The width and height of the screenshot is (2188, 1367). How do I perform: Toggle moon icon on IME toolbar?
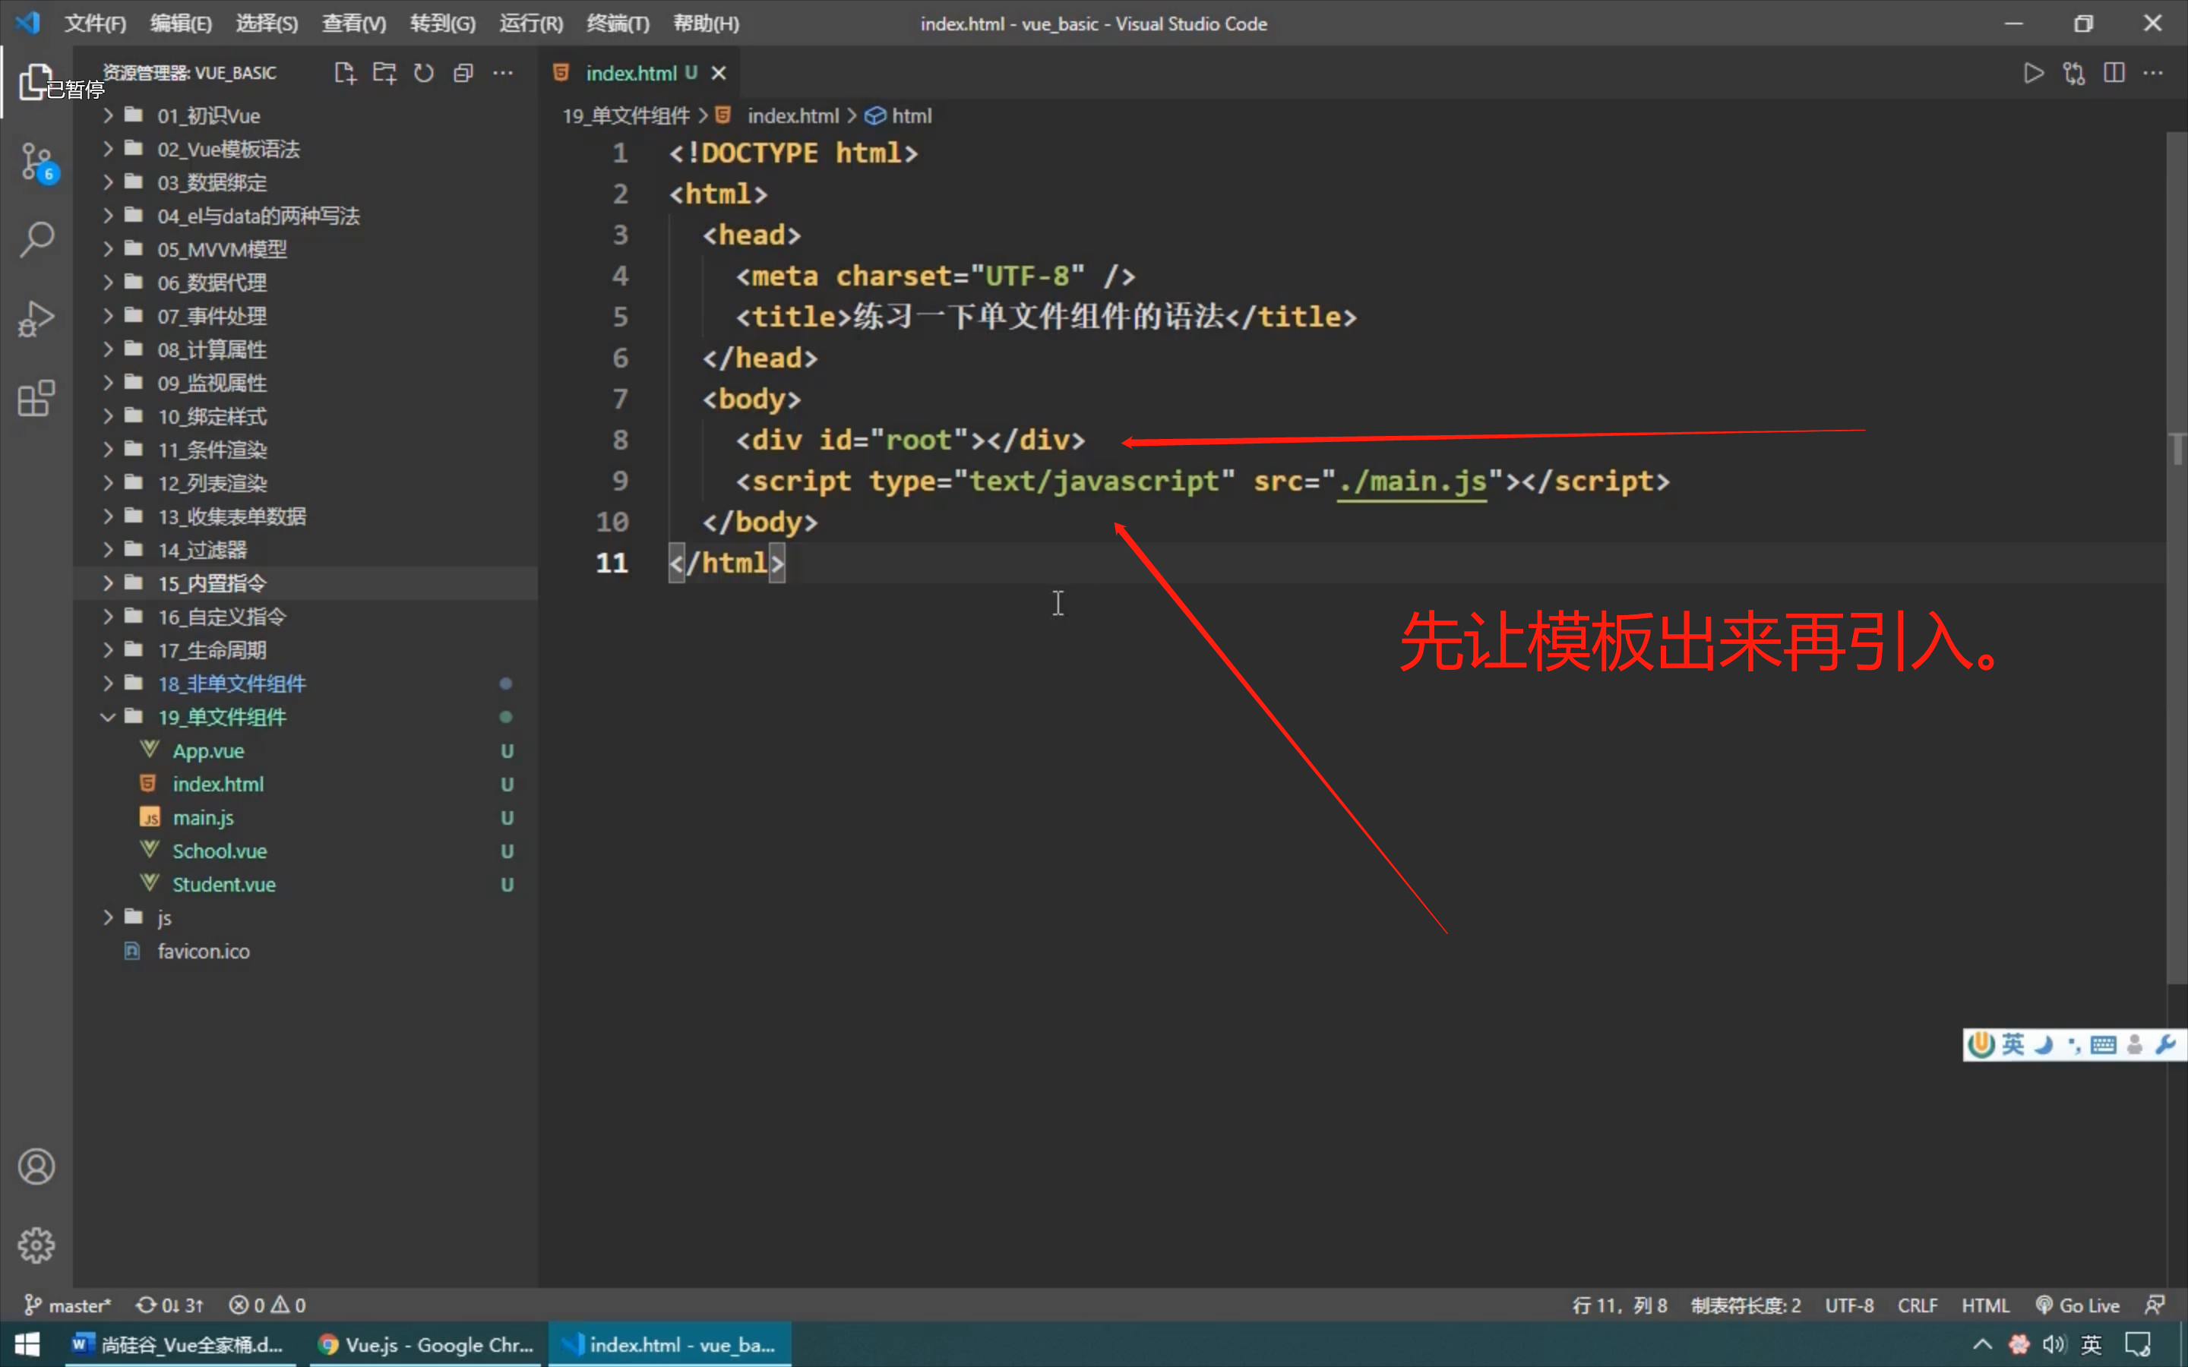[x=2044, y=1044]
